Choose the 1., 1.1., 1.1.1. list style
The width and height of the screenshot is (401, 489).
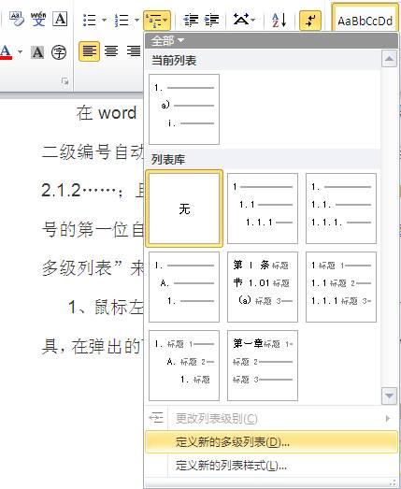(341, 209)
